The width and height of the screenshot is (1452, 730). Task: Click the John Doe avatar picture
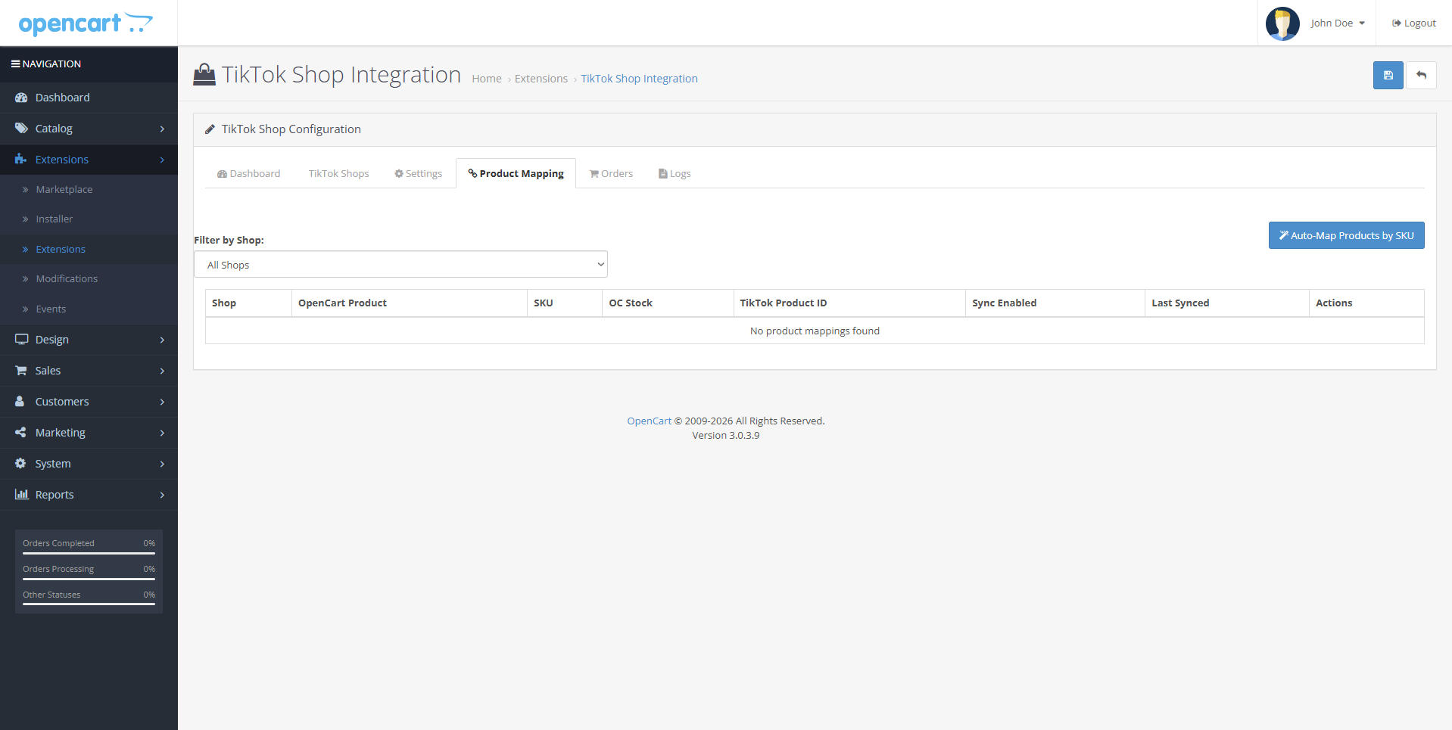click(1282, 23)
